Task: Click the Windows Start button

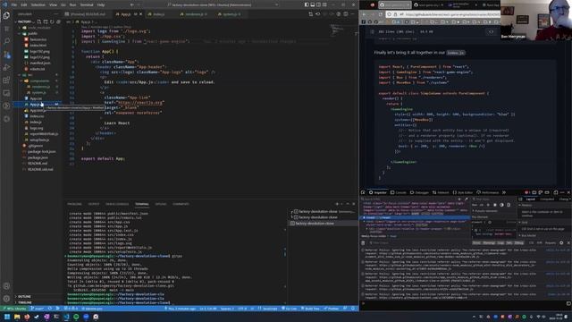Action: tap(7, 317)
